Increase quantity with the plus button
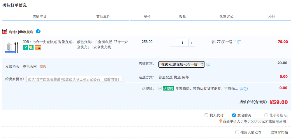The image size is (292, 139). coord(191,43)
